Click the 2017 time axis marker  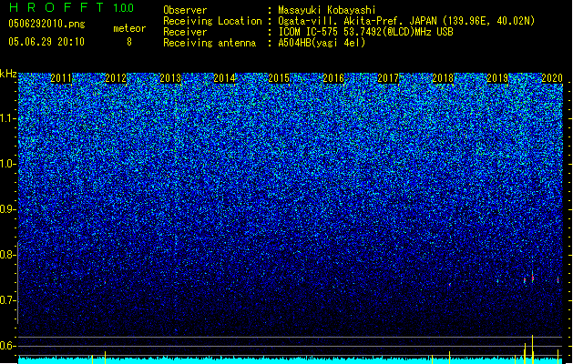(x=388, y=77)
